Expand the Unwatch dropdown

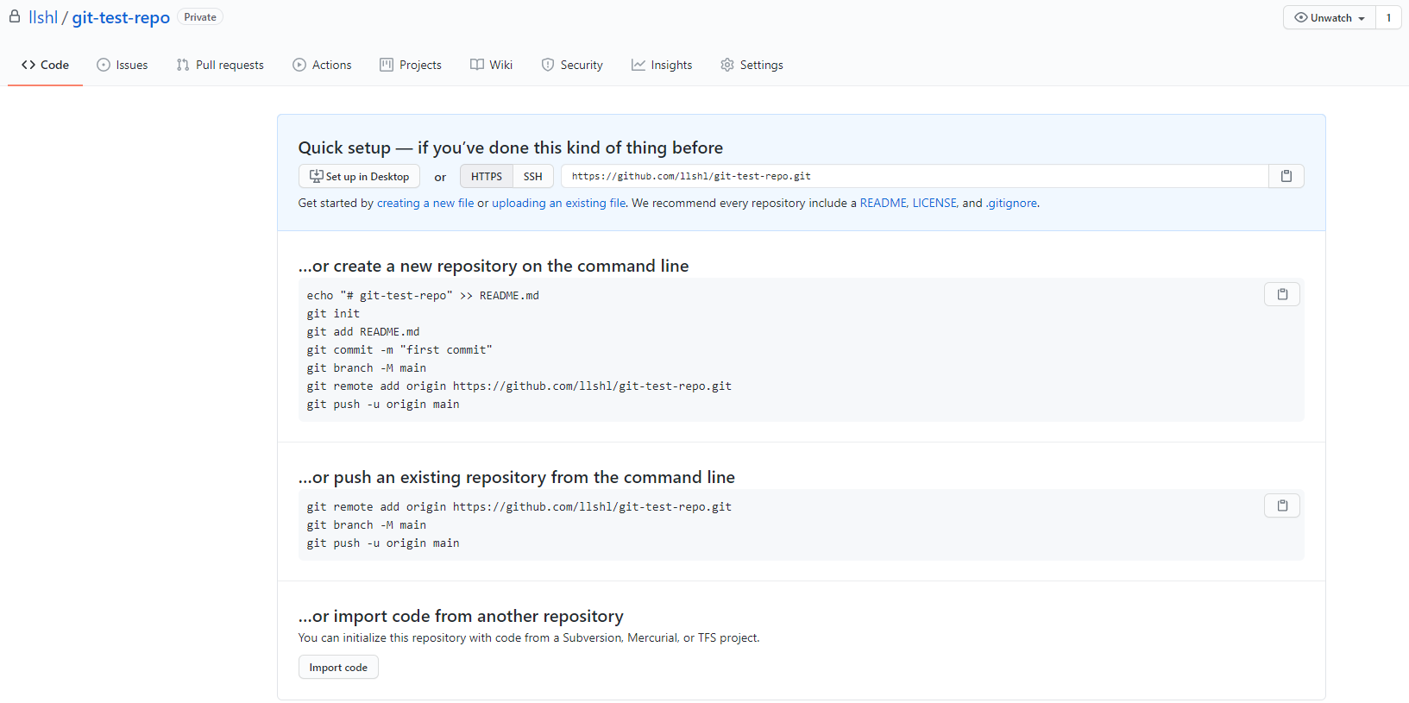(1330, 17)
